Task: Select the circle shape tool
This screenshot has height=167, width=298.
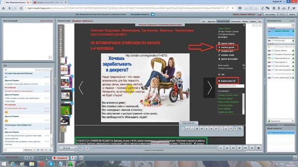Action: [x=202, y=129]
